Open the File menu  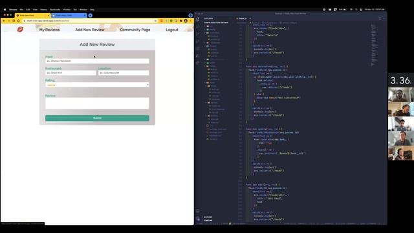[21, 10]
